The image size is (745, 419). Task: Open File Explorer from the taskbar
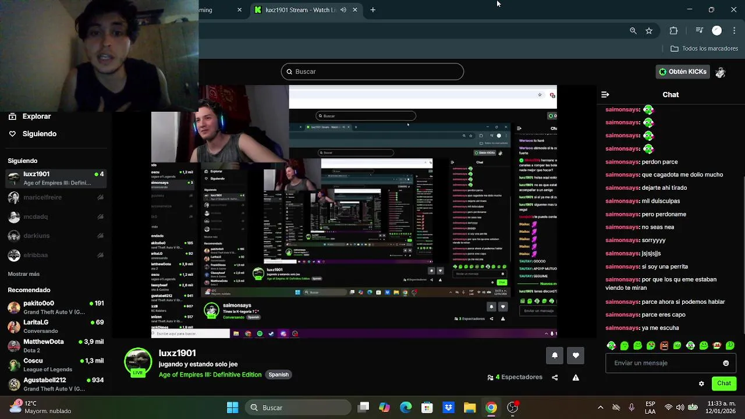(x=470, y=407)
